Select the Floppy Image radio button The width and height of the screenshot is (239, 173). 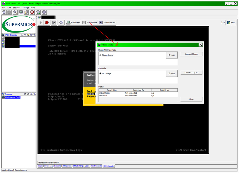[100, 55]
